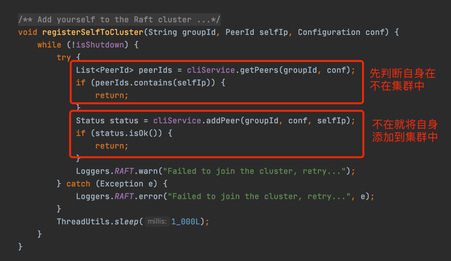The width and height of the screenshot is (451, 261).
Task: Click the cliService reference on the peerIds line
Action: (x=211, y=70)
